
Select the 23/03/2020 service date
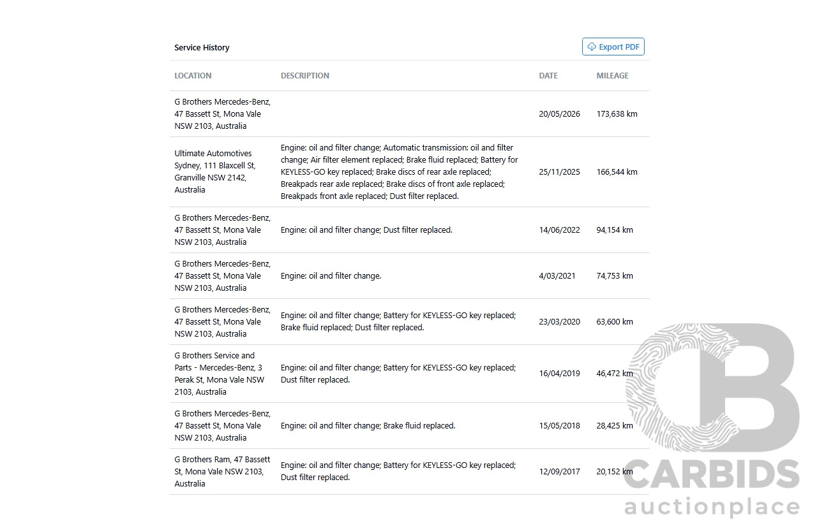tap(559, 322)
